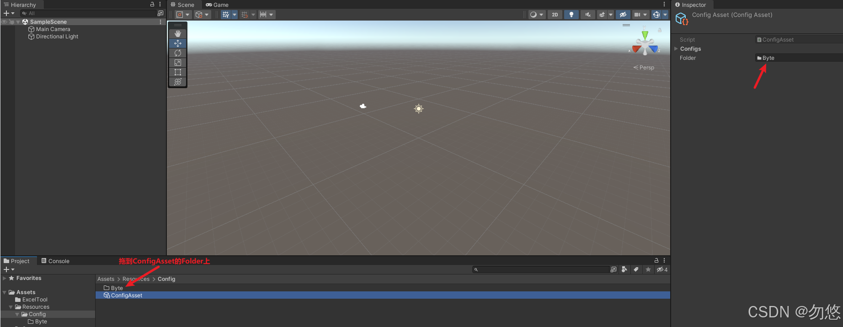
Task: Click the tool handle position pivot icon
Action: [x=180, y=15]
